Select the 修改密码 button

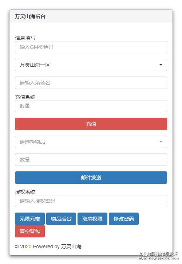pos(124,219)
